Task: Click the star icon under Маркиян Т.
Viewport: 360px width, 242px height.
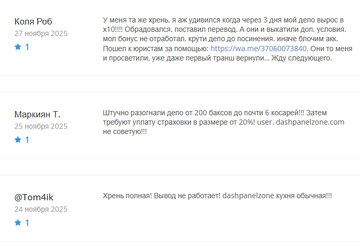Action: [18, 139]
